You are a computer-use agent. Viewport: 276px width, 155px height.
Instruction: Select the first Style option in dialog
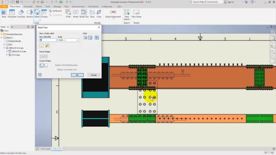pyautogui.click(x=85, y=37)
